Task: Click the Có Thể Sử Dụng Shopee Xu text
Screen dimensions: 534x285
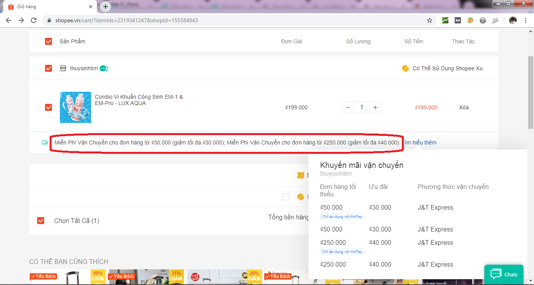Action: pyautogui.click(x=448, y=68)
